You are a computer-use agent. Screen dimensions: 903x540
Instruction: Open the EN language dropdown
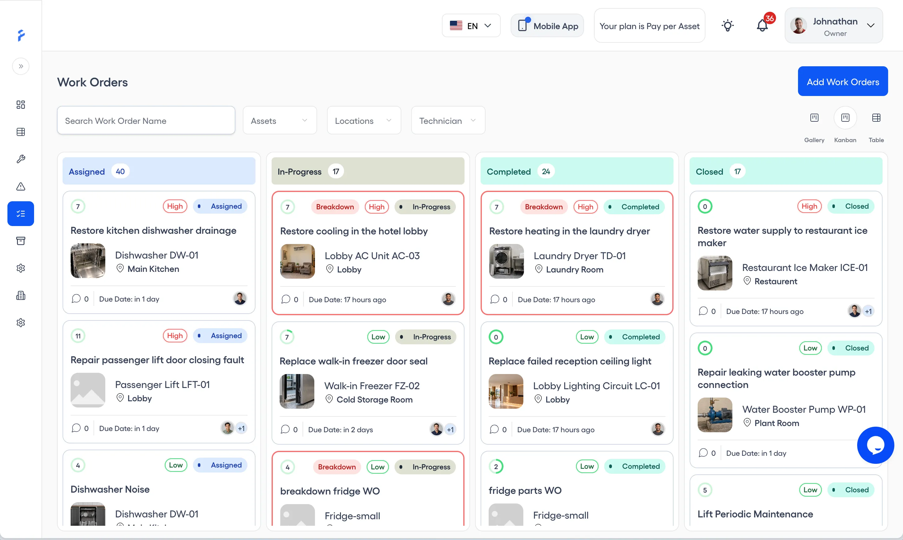[471, 25]
